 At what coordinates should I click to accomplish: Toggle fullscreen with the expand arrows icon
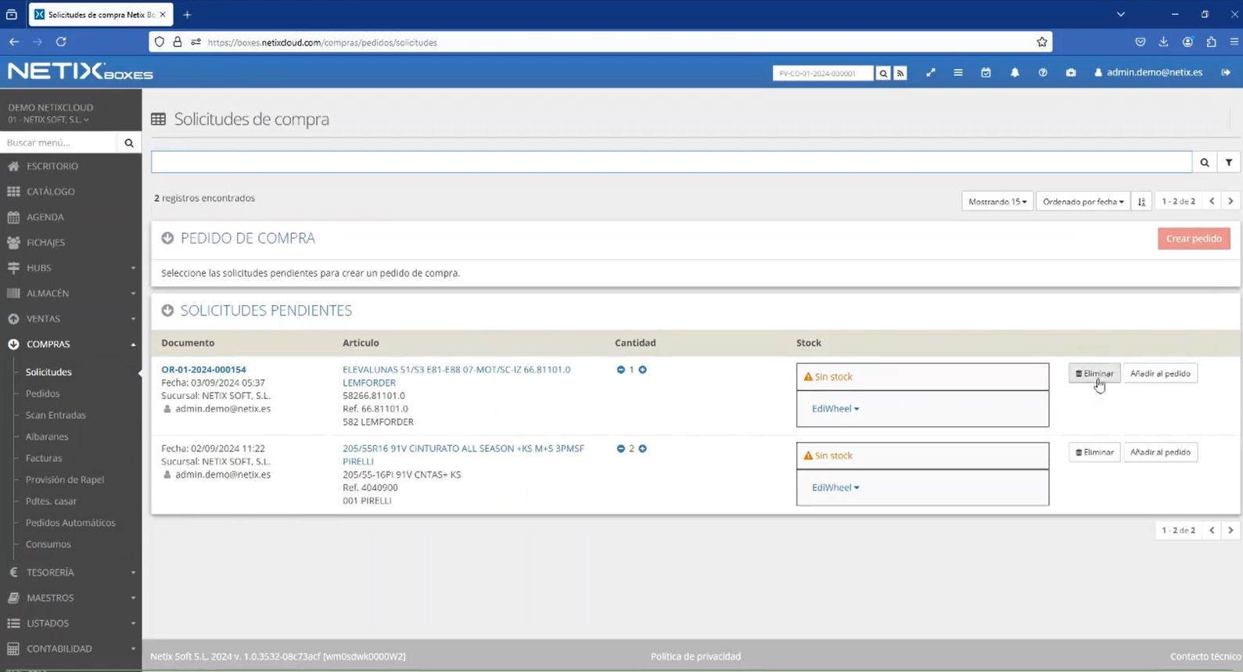click(x=931, y=73)
